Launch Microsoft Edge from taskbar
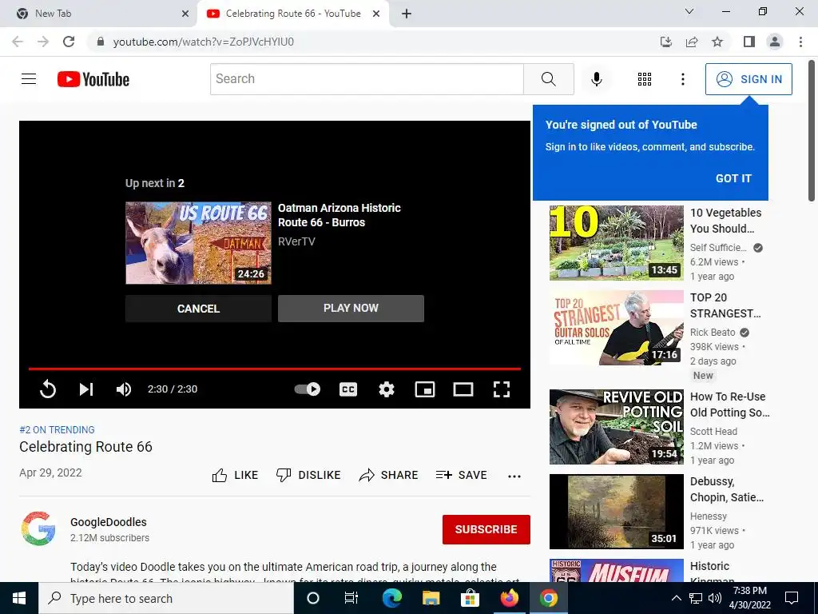This screenshot has width=818, height=614. 391,598
